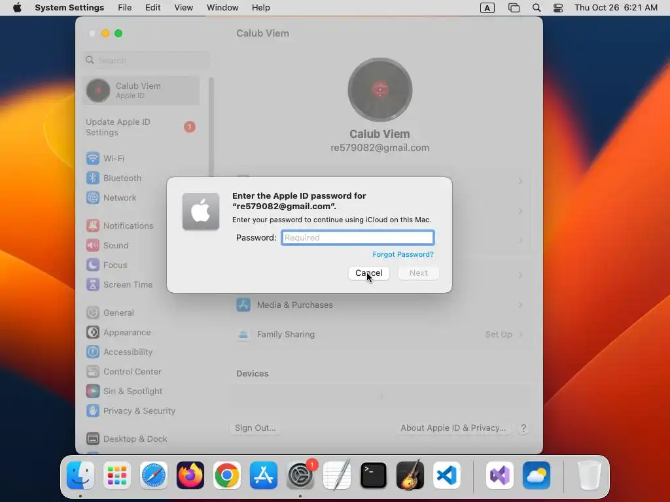Open Update Apple ID Settings item
Screen dimensions: 670x502
[141, 127]
